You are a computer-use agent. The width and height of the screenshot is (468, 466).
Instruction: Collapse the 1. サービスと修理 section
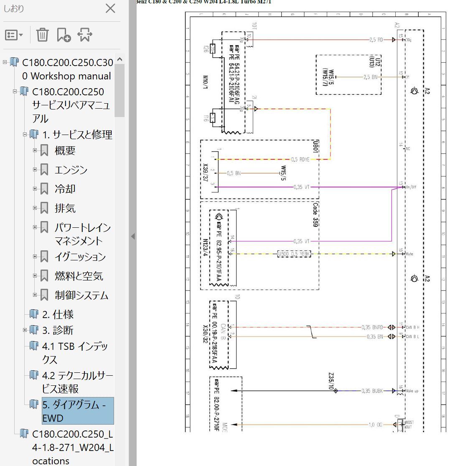pyautogui.click(x=25, y=134)
